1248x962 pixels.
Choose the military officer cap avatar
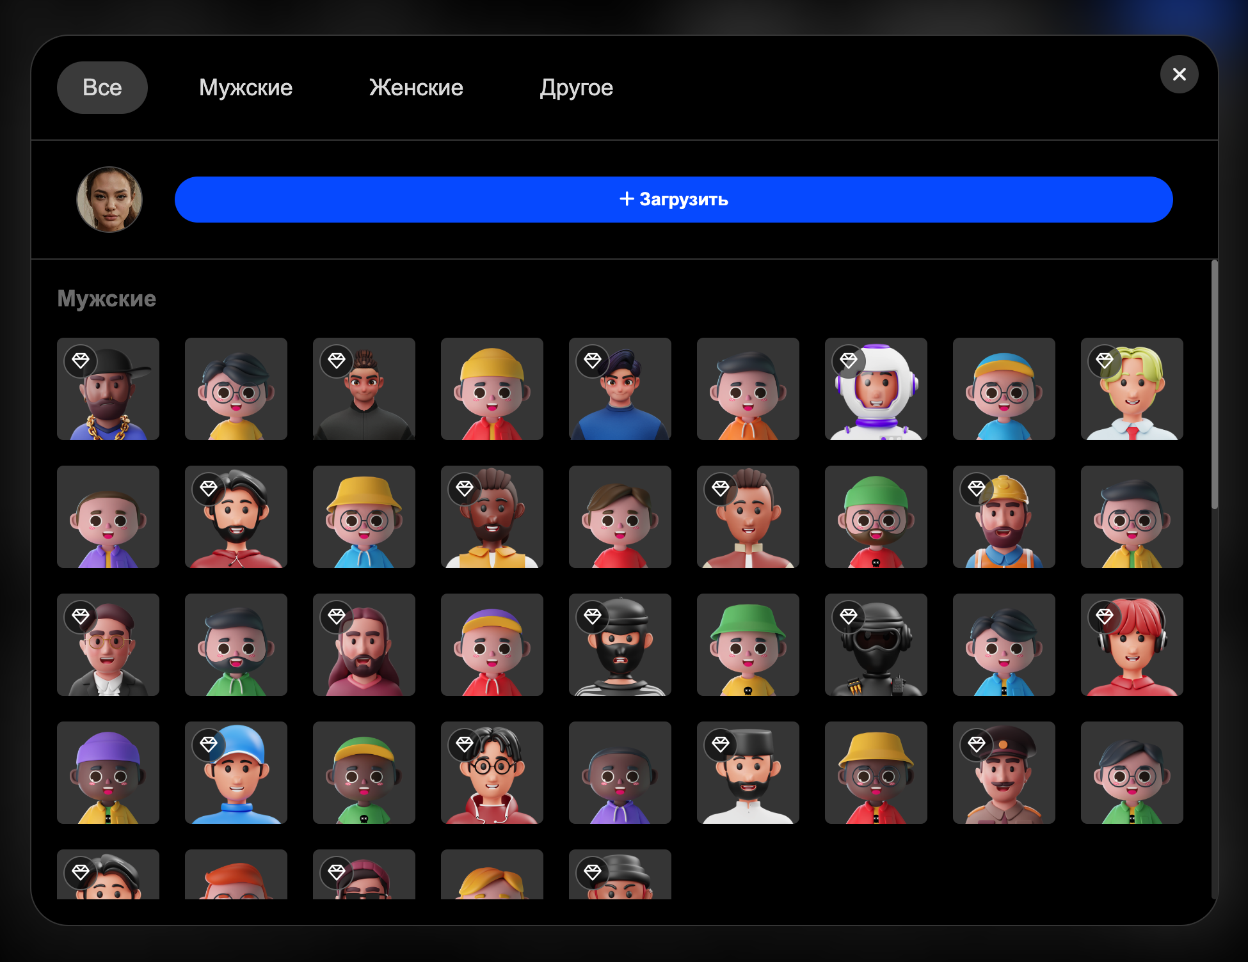[1004, 773]
